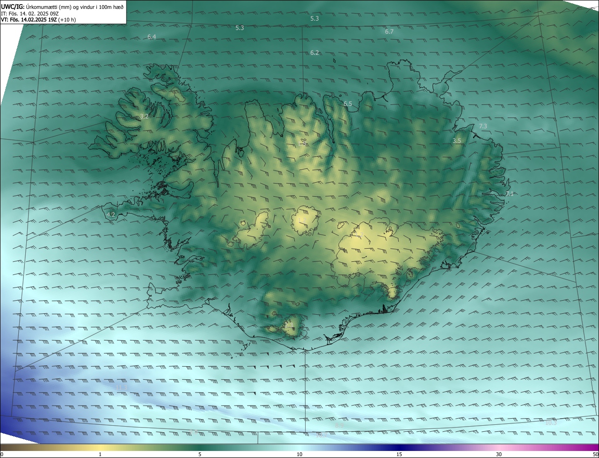Click the precipitation value 3.2

(x=144, y=116)
